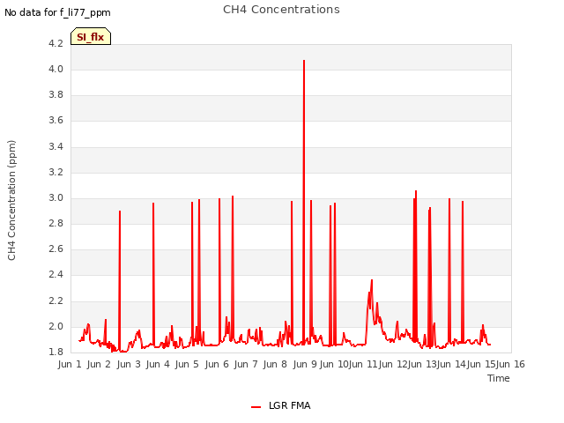Click the 4.2 y-axis tick label
The height and width of the screenshot is (423, 564).
coord(56,43)
